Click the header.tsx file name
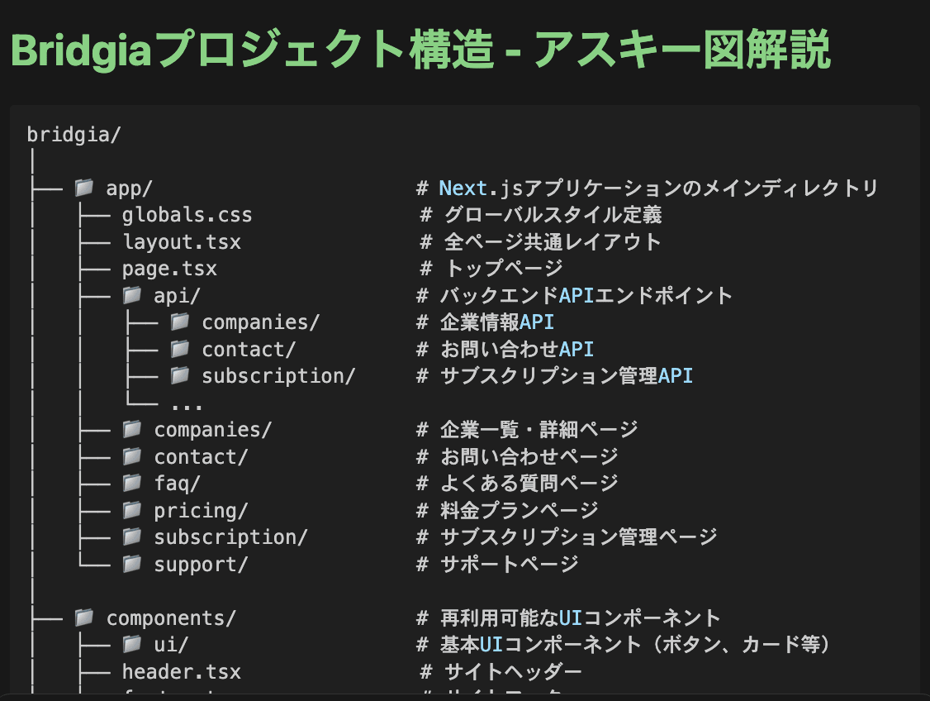Image resolution: width=930 pixels, height=701 pixels. tap(182, 672)
